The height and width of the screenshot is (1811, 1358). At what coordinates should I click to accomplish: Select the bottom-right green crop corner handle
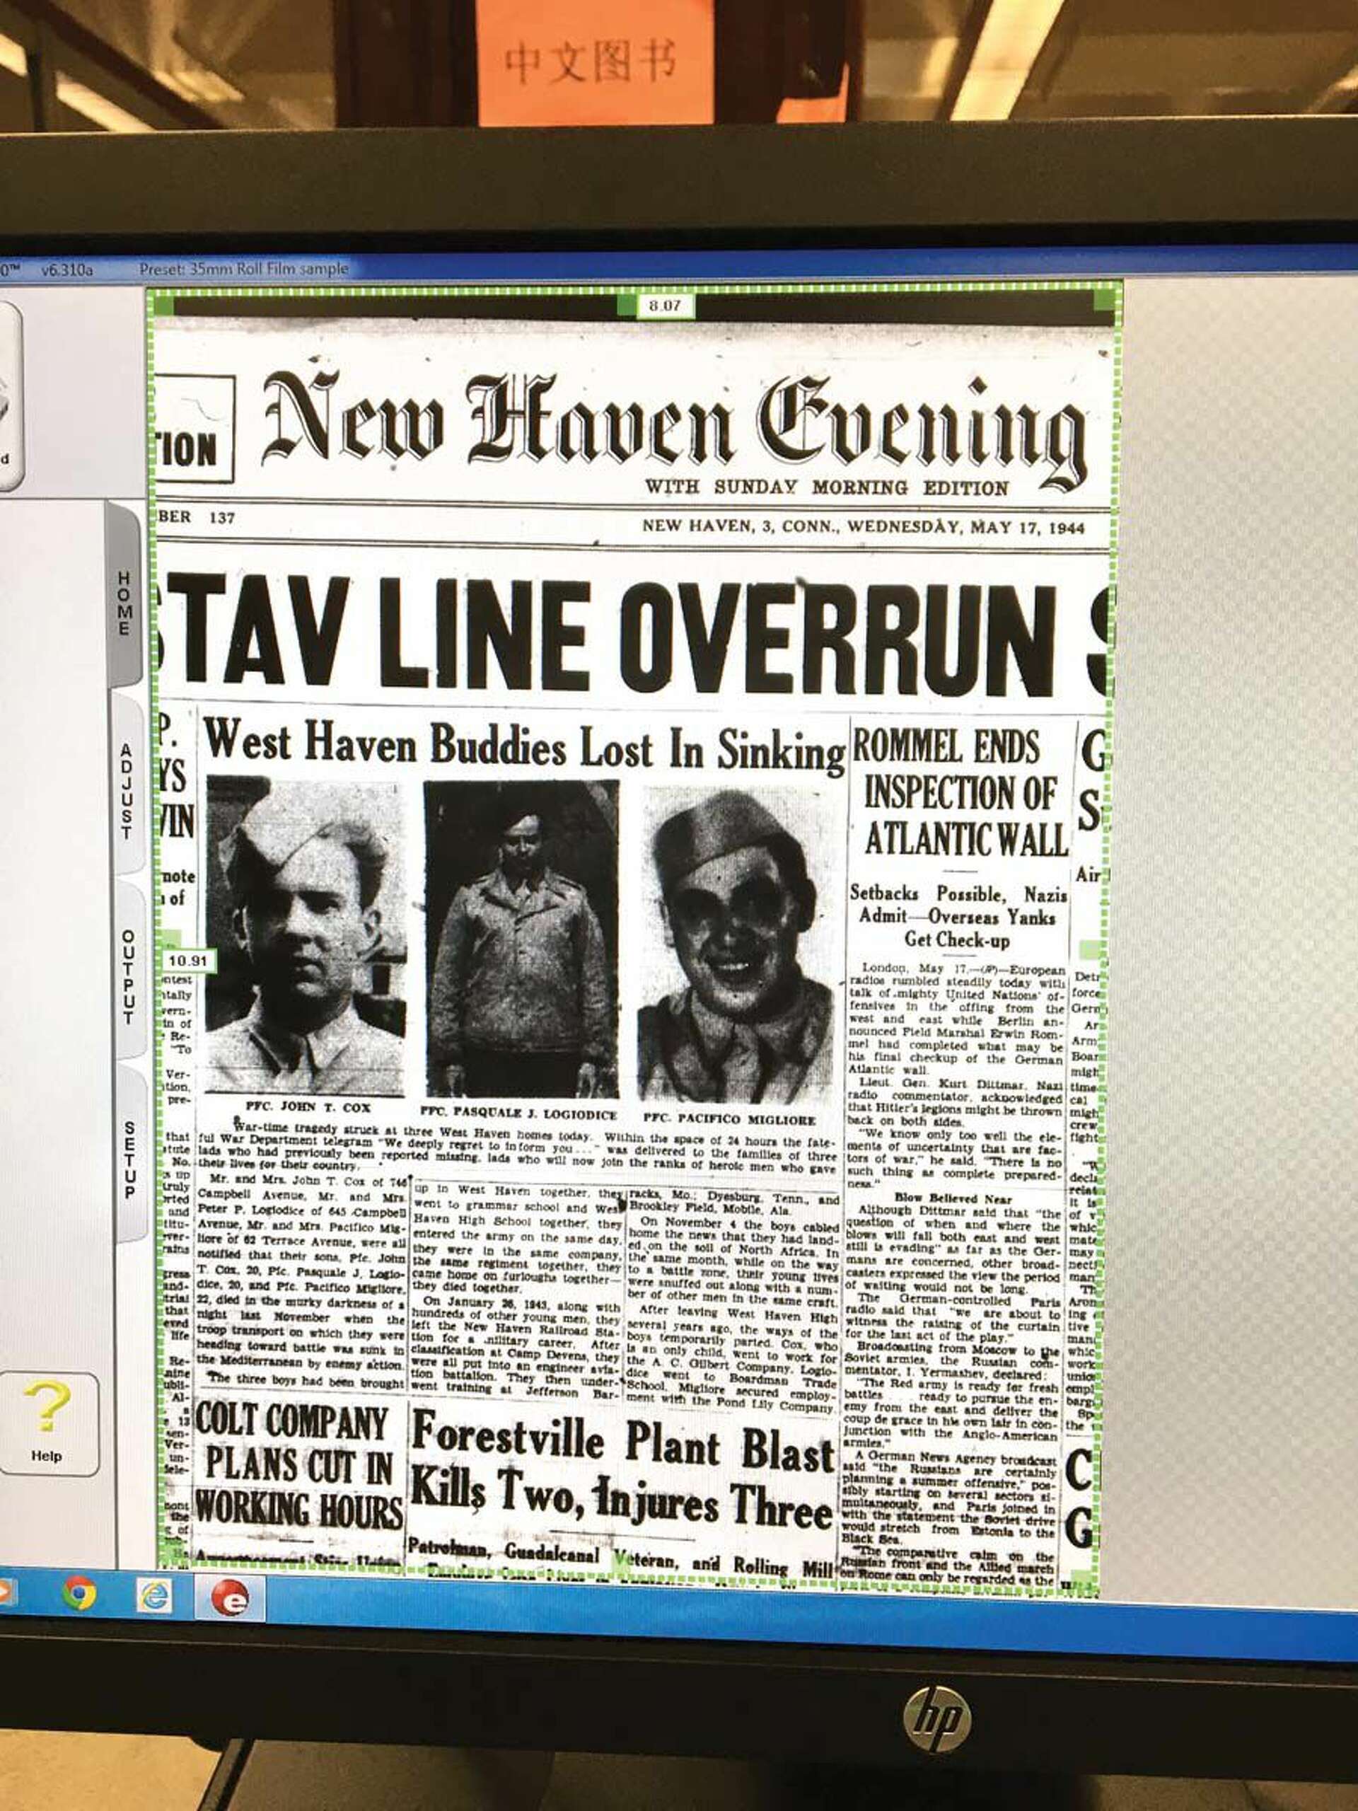pos(1083,1579)
